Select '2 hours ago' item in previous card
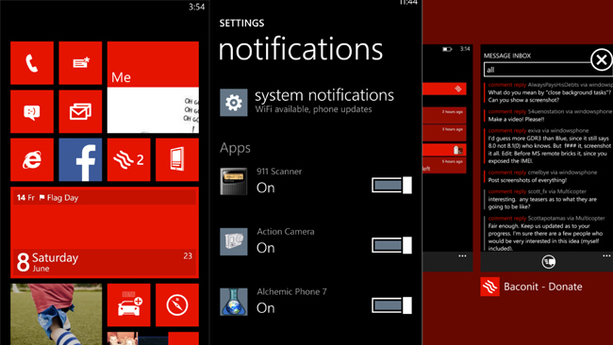This screenshot has height=345, width=613. tap(444, 115)
